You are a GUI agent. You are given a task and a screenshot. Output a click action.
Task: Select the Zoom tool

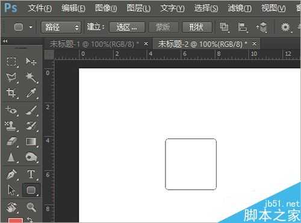click(x=31, y=207)
